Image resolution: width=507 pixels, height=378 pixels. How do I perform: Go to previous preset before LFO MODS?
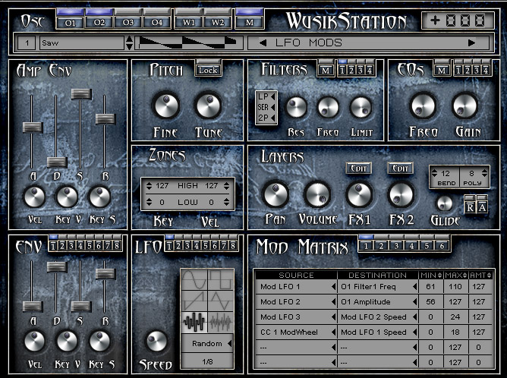263,43
